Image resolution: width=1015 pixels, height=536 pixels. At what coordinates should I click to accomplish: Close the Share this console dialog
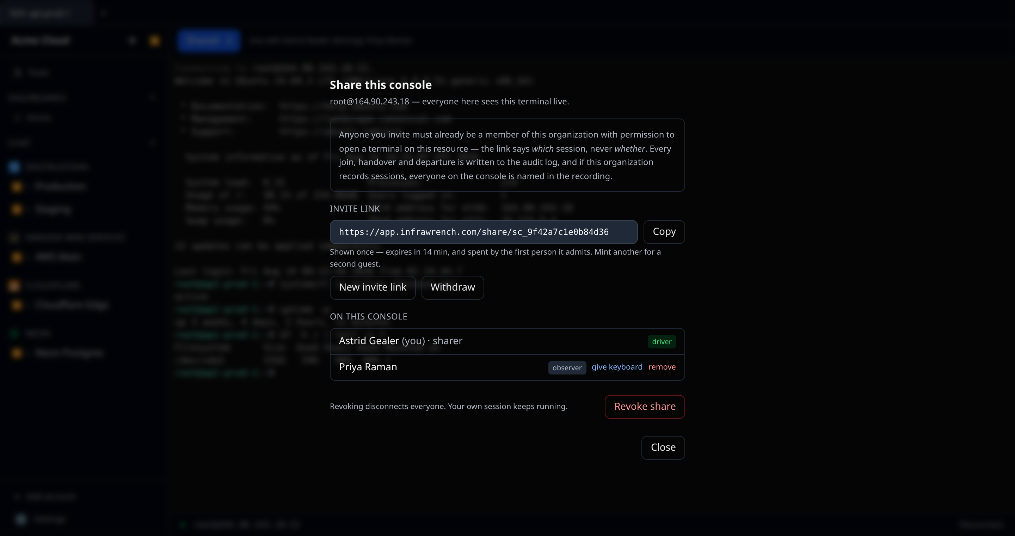663,448
